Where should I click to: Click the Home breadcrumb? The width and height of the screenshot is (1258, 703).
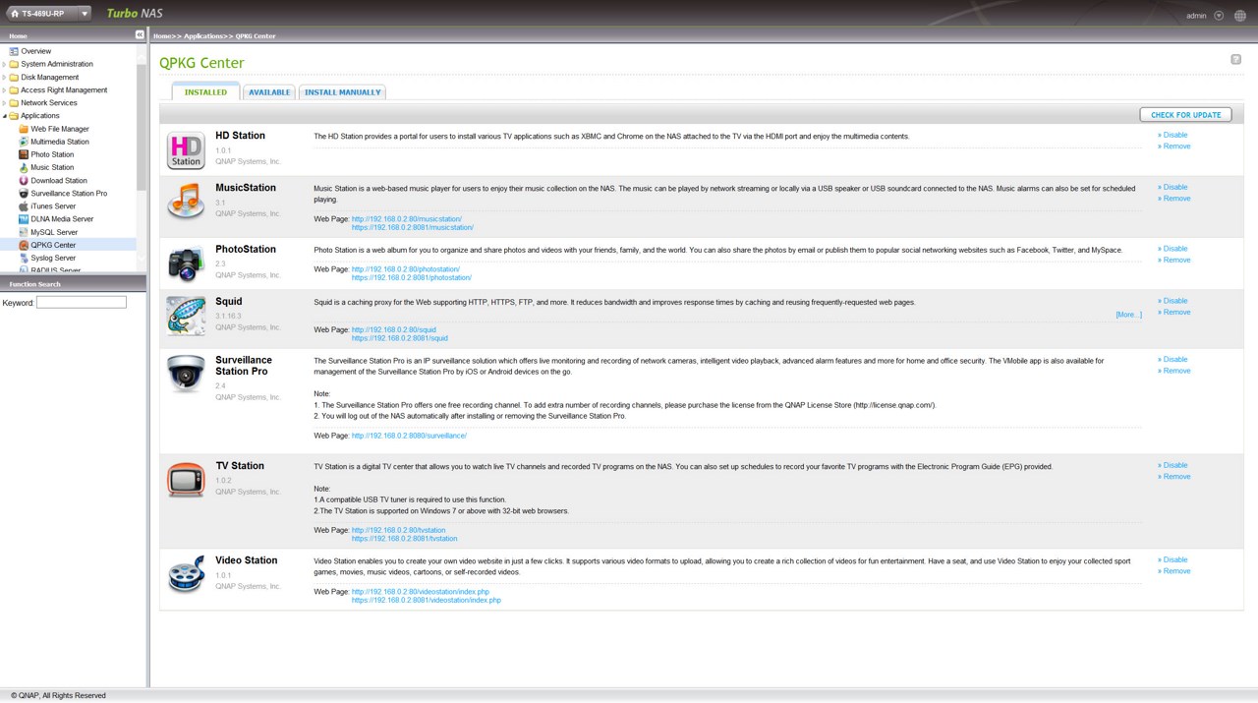162,36
